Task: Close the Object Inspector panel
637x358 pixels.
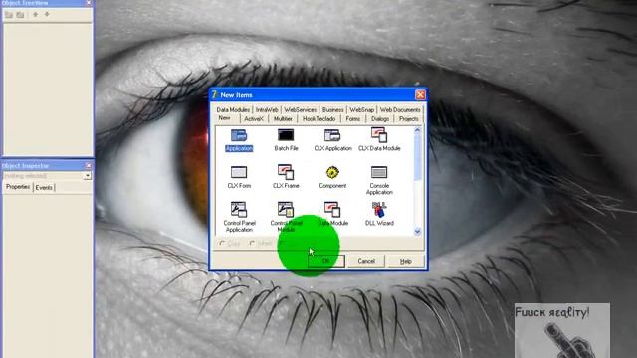Action: tap(89, 166)
